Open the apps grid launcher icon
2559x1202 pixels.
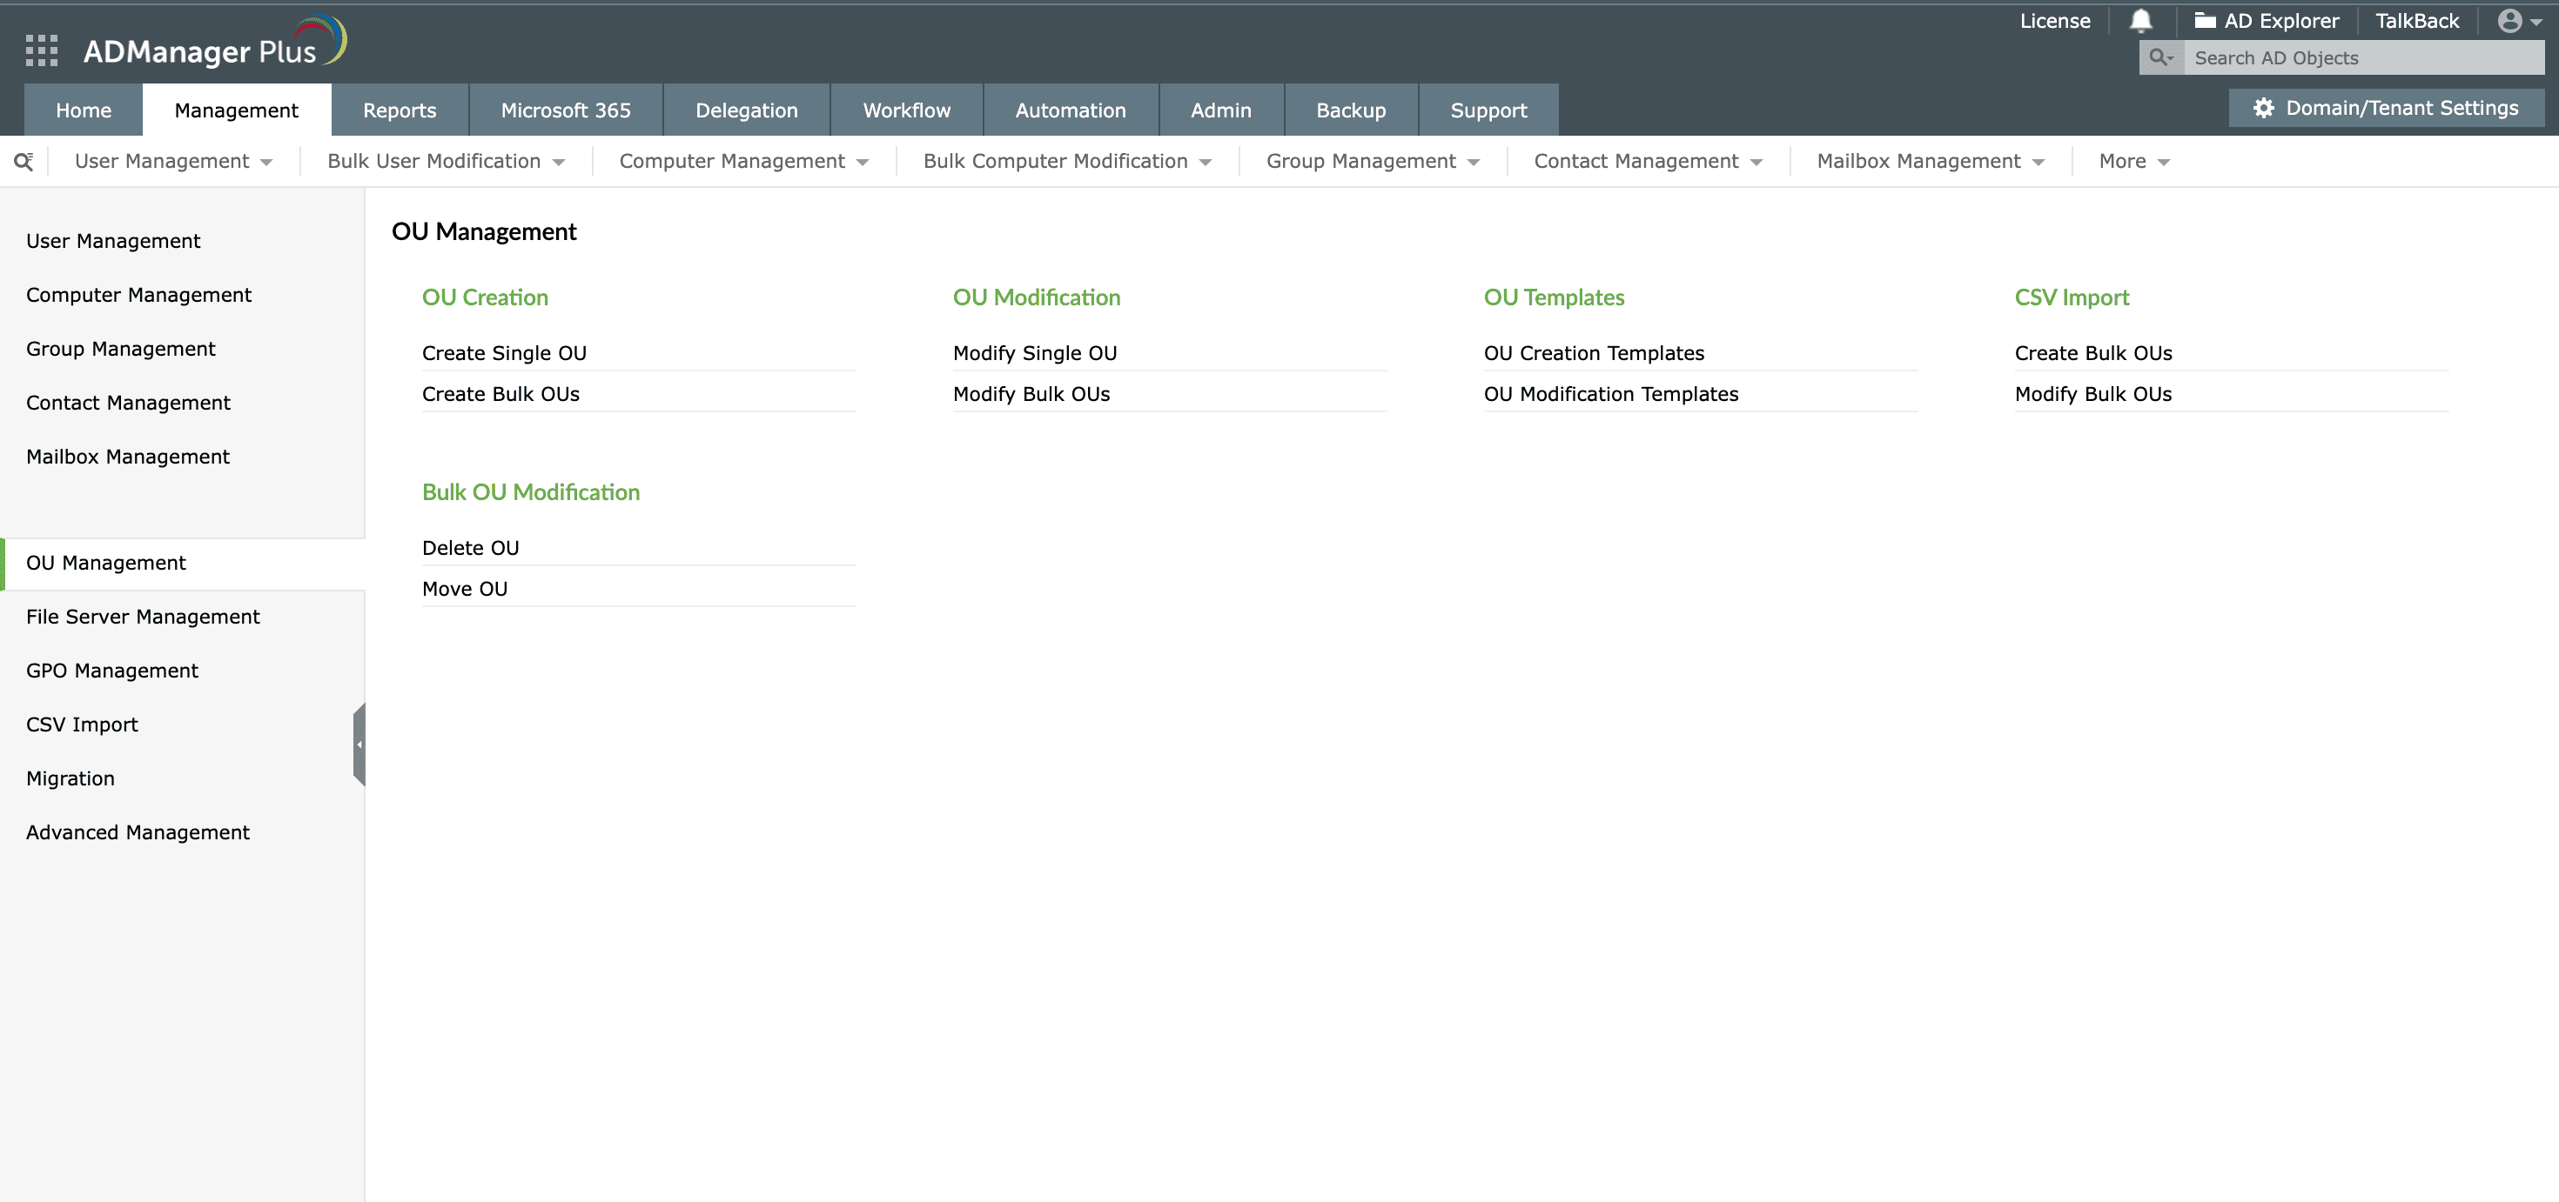point(41,50)
